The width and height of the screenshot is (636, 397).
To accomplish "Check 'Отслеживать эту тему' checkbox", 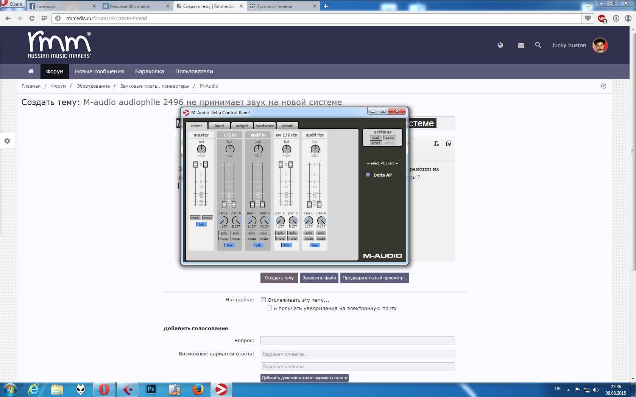I will (263, 300).
